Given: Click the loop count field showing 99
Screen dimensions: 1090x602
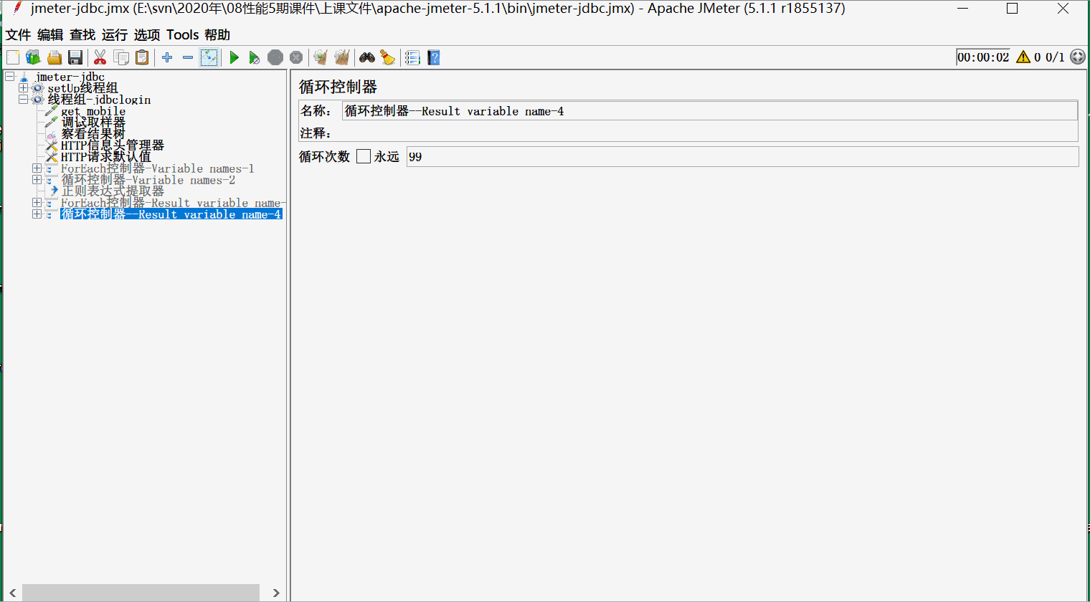Looking at the screenshot, I should coord(741,157).
